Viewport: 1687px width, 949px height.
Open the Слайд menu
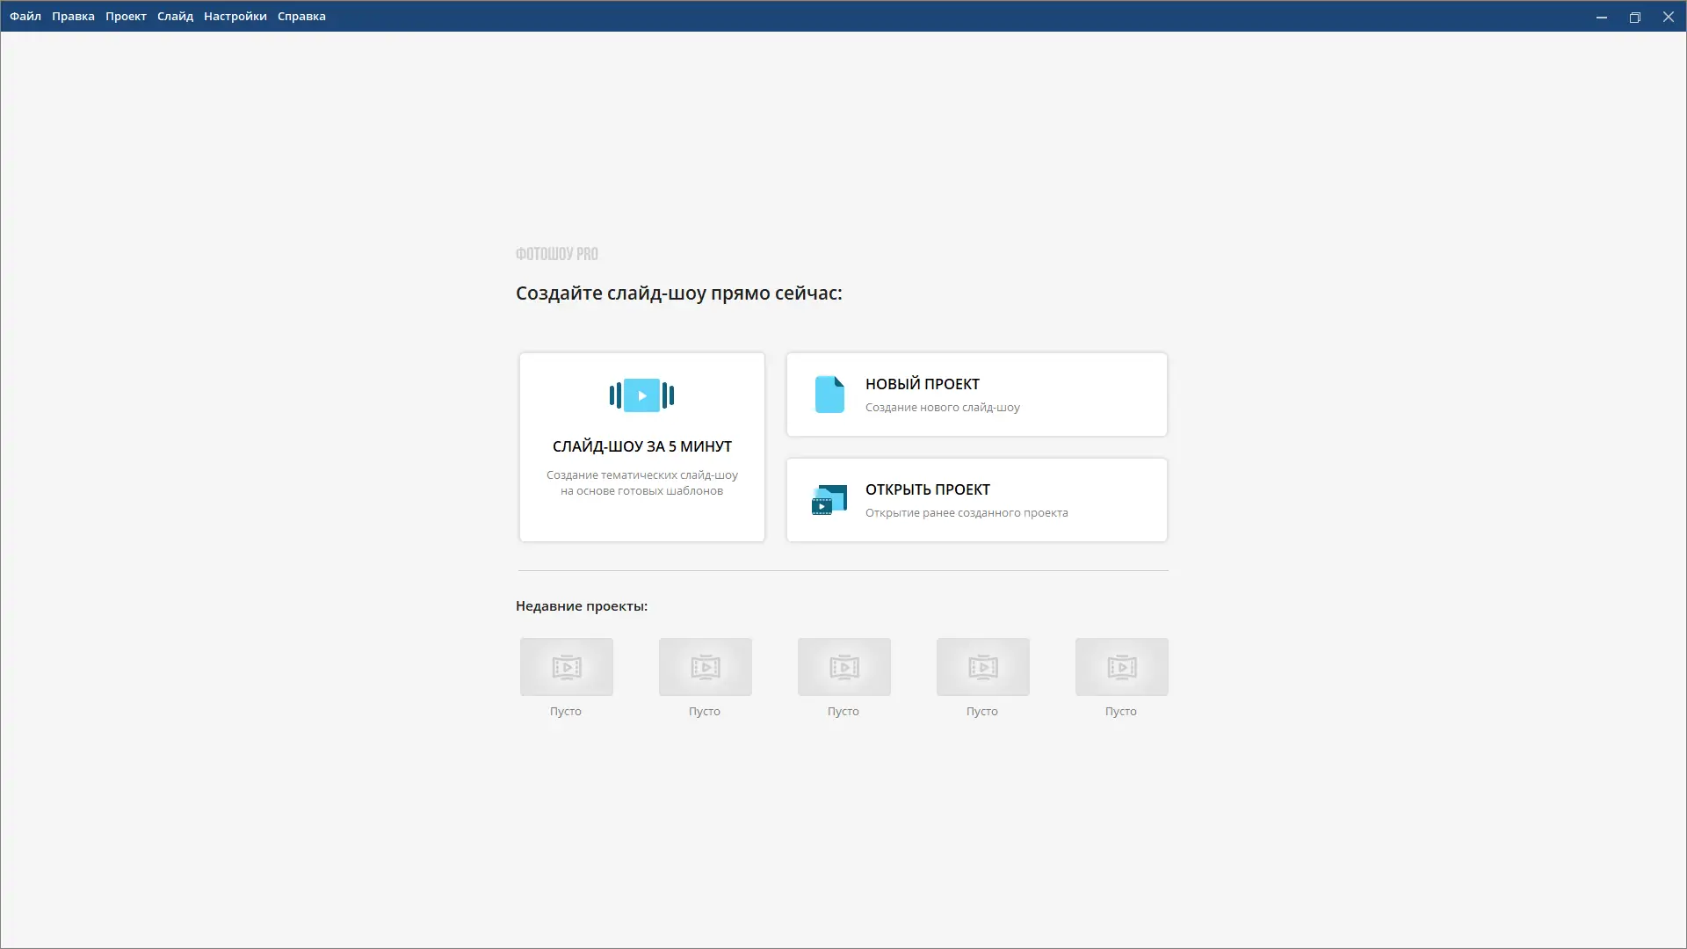click(175, 16)
